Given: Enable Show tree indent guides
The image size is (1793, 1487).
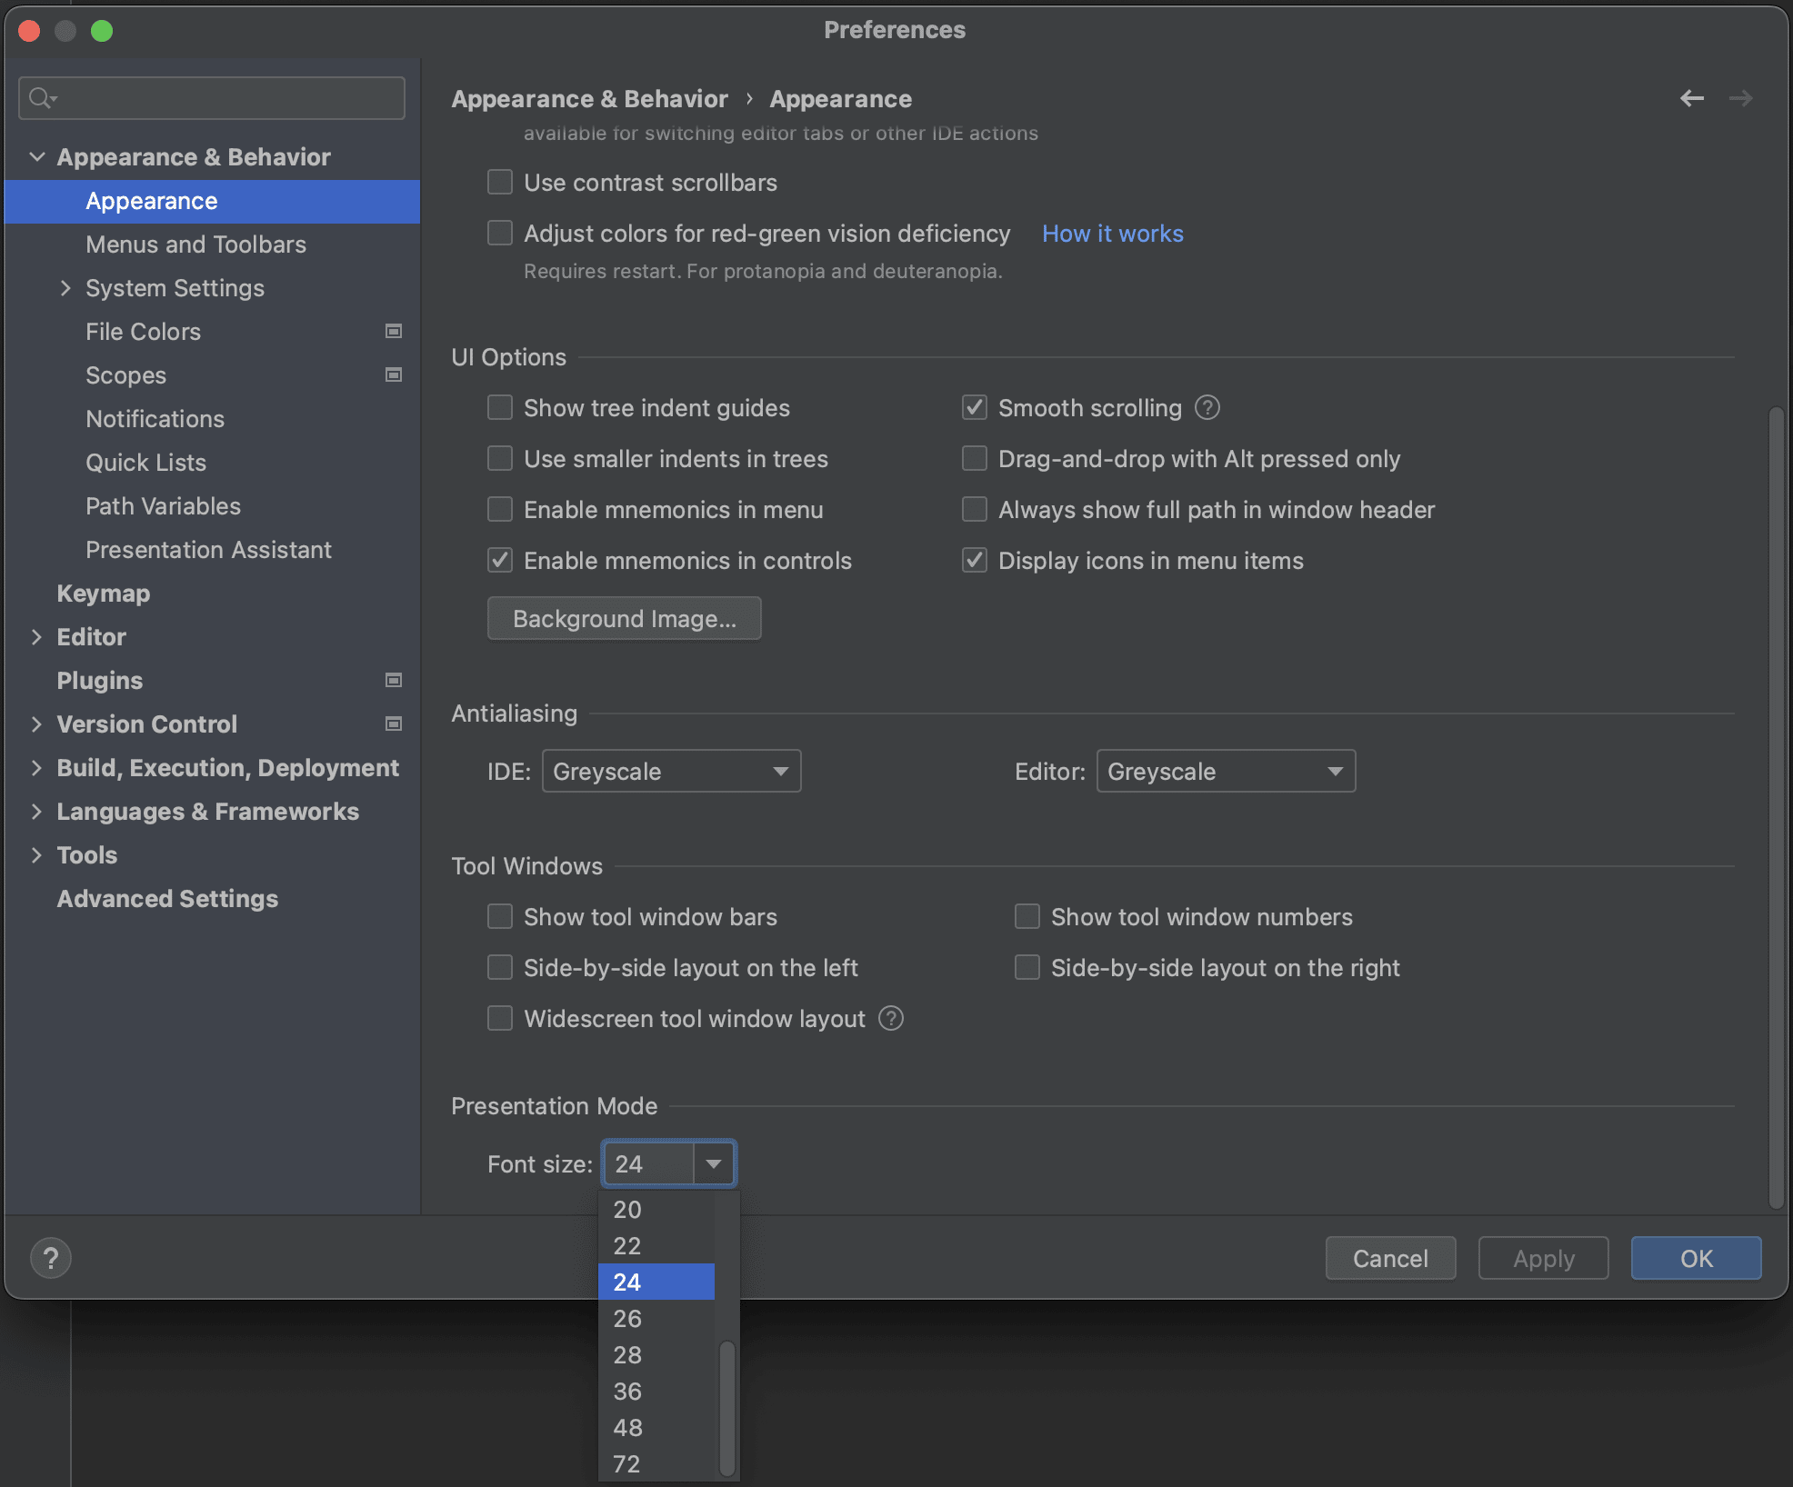Looking at the screenshot, I should click(500, 407).
